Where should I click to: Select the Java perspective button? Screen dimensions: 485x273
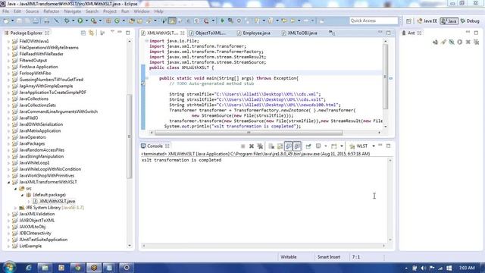[449, 21]
